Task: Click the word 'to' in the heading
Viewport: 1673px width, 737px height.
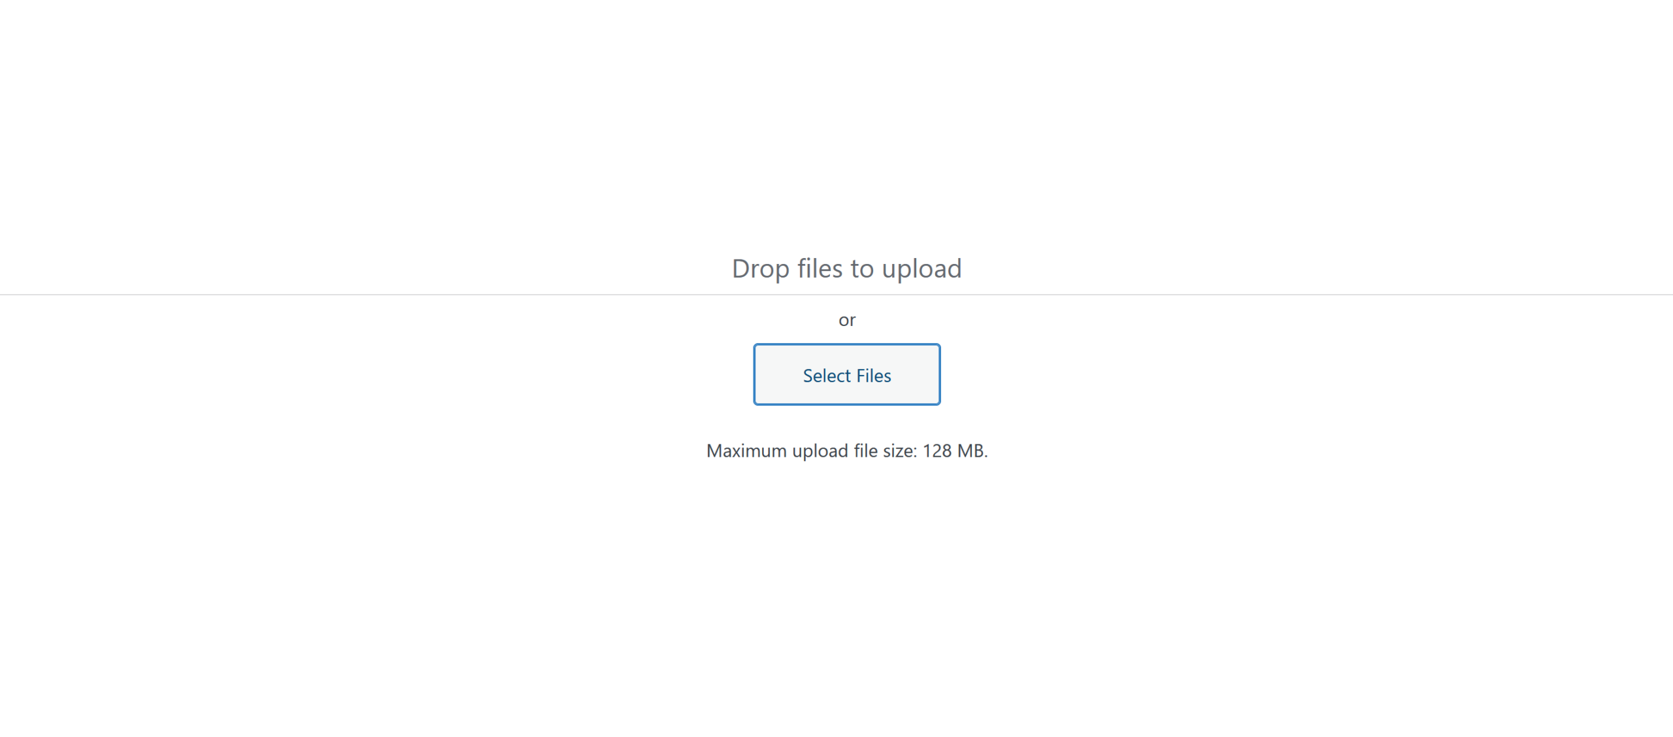Action: click(x=862, y=269)
